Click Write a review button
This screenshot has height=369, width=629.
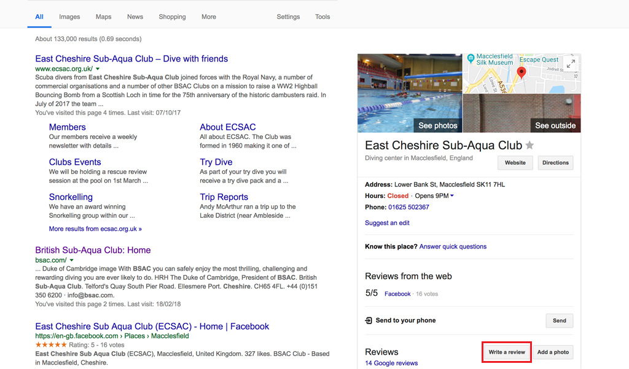tap(507, 352)
